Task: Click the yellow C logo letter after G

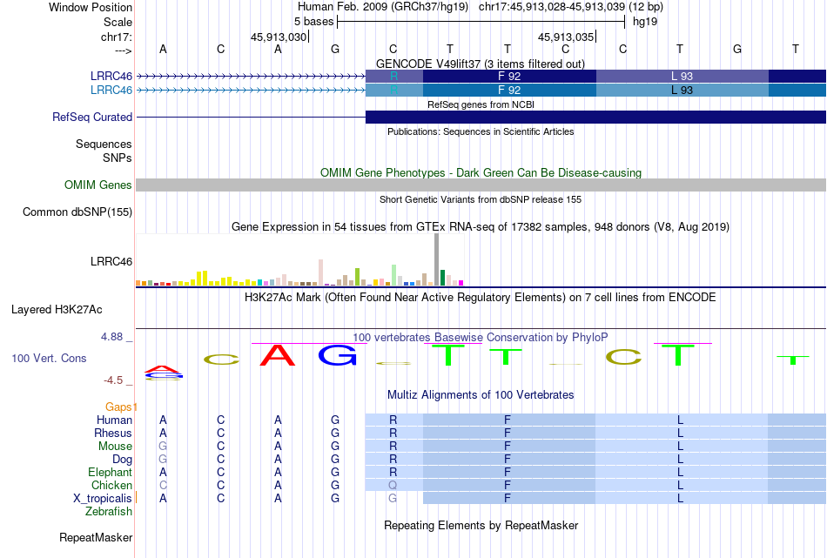Action: (x=393, y=363)
